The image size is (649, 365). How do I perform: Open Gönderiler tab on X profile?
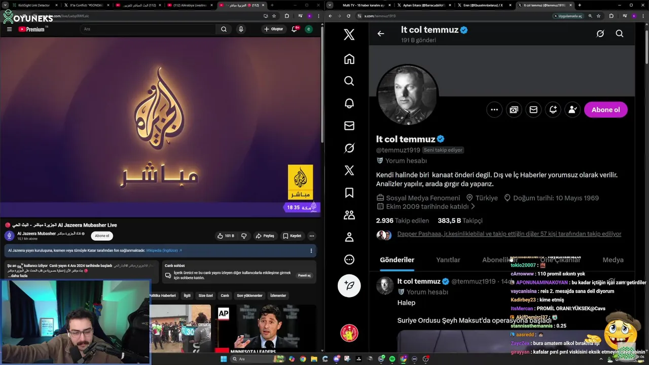[397, 260]
